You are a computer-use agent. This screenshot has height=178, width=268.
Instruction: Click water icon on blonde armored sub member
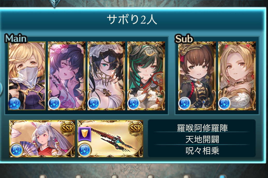pyautogui.click(x=225, y=103)
